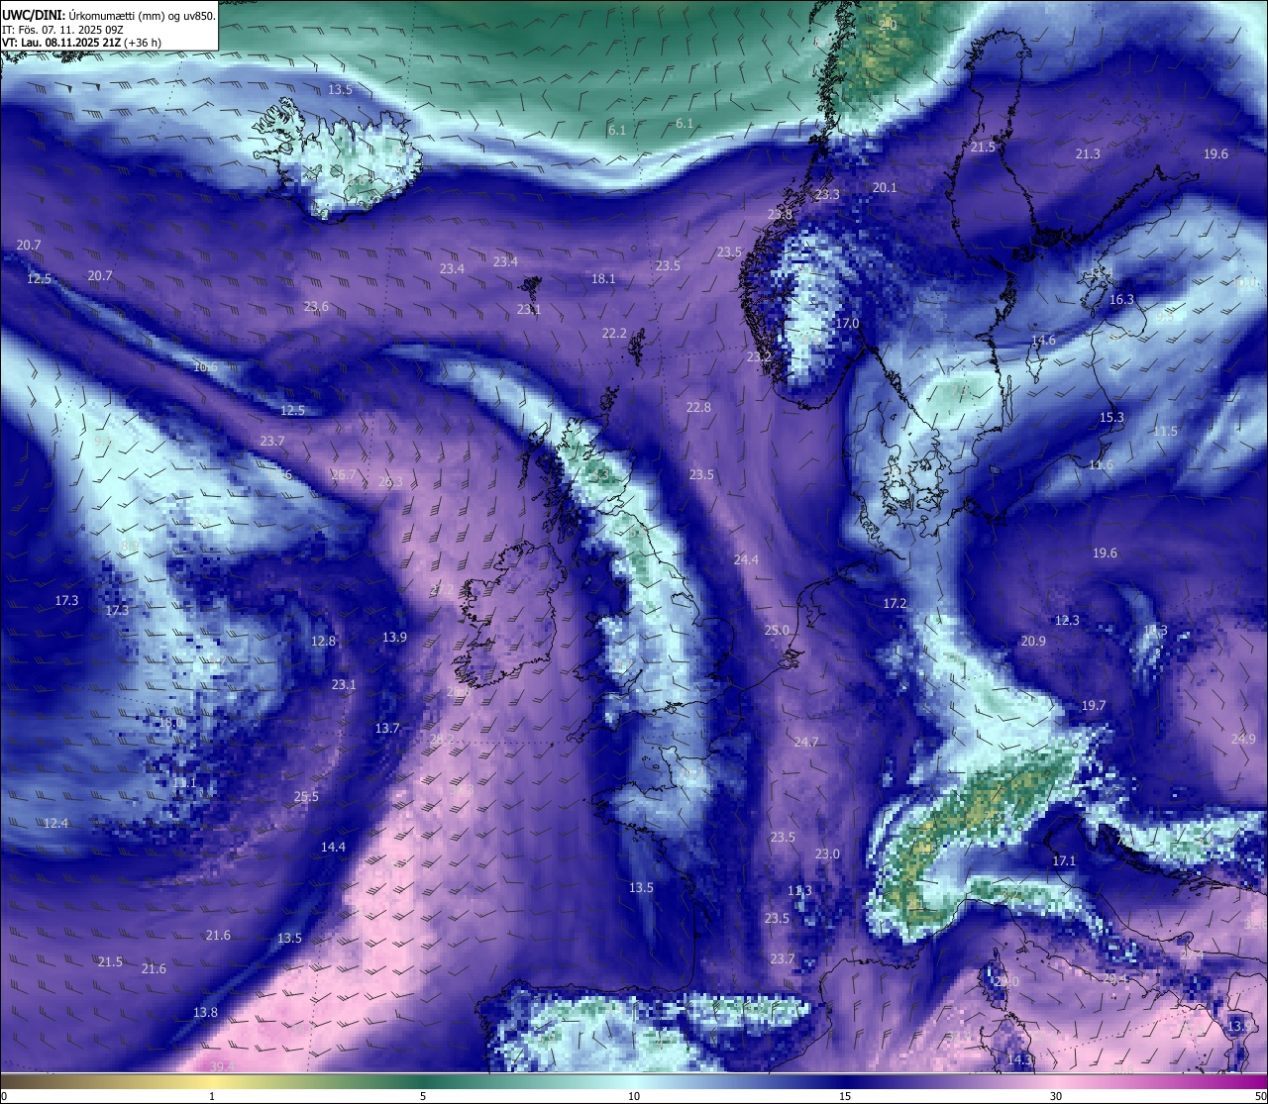This screenshot has height=1104, width=1268.
Task: Click the 15.3 value on the map
Action: 1111,418
